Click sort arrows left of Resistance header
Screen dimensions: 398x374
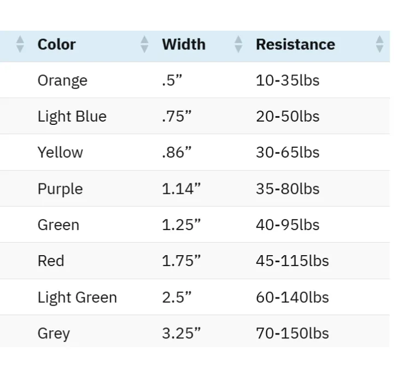click(x=238, y=44)
